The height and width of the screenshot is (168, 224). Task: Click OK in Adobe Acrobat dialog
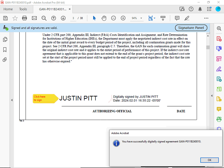point(209,160)
